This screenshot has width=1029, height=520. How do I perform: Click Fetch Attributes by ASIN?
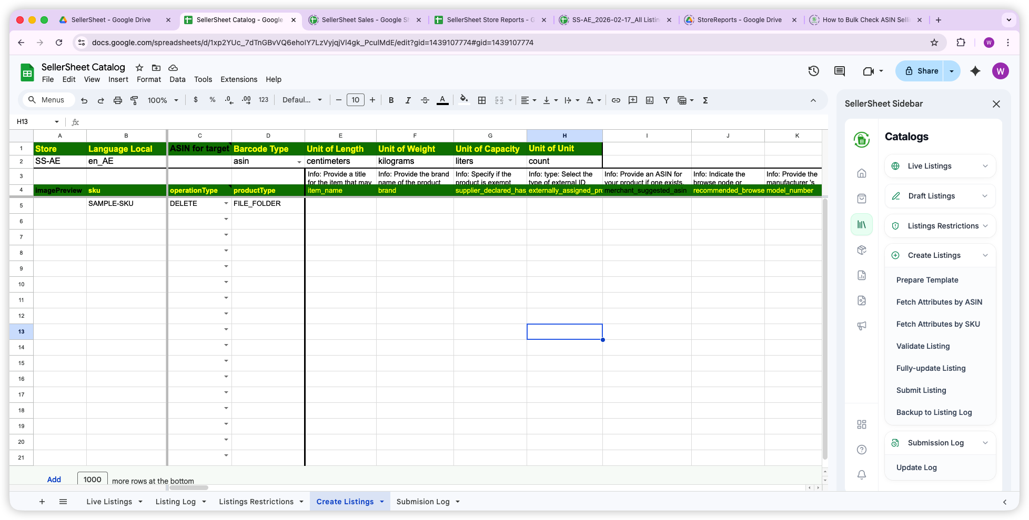pyautogui.click(x=939, y=302)
